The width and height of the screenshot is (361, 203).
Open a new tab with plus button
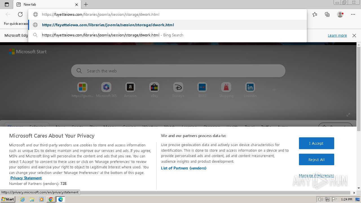86,5
